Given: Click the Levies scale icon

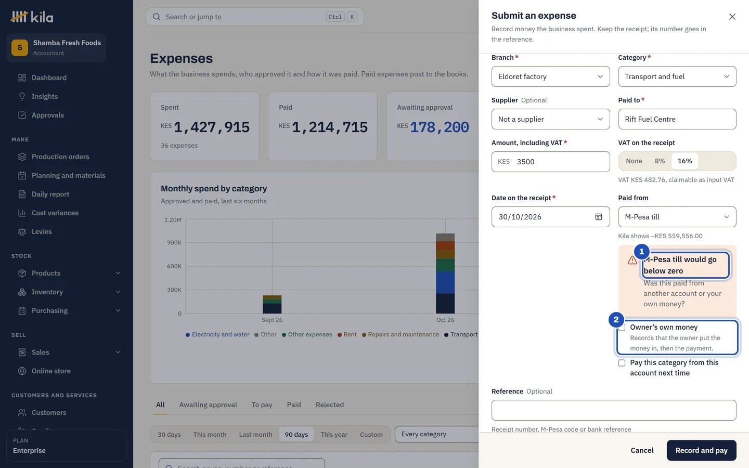Looking at the screenshot, I should (x=22, y=232).
